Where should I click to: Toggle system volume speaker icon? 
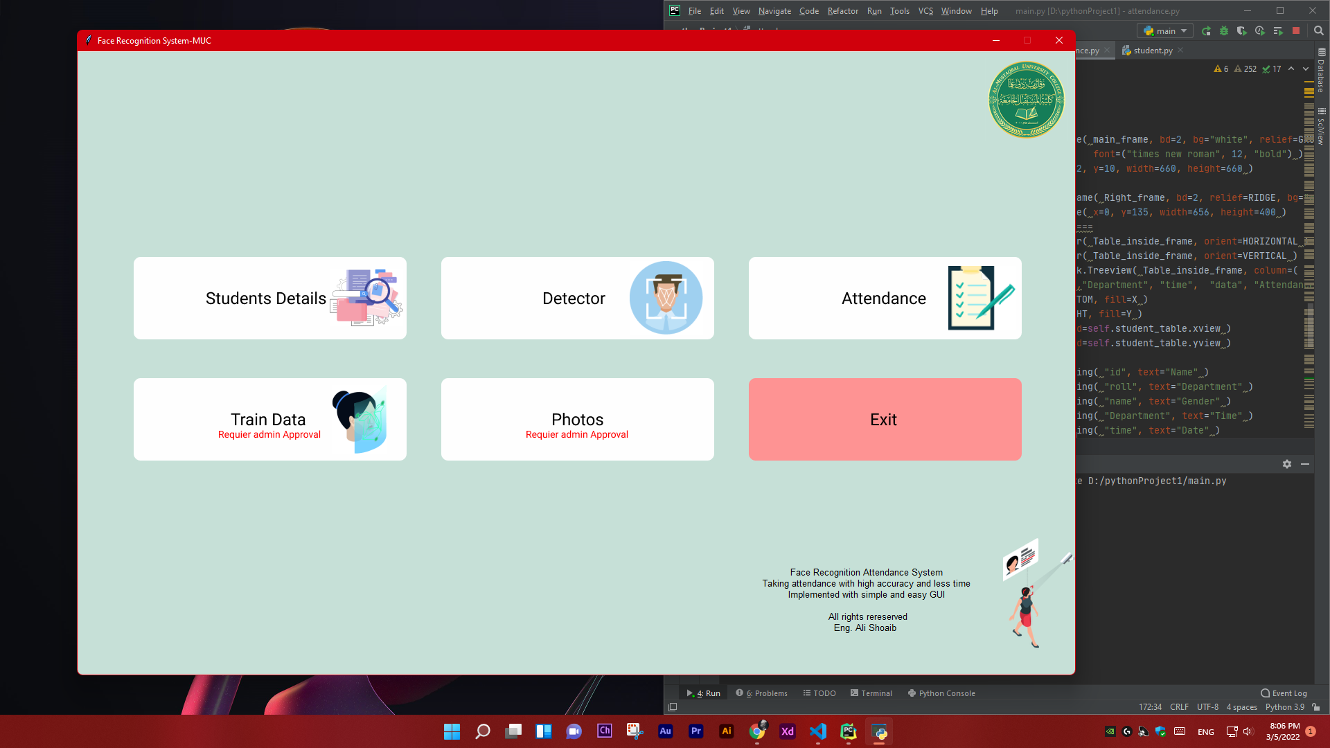coord(1248,731)
